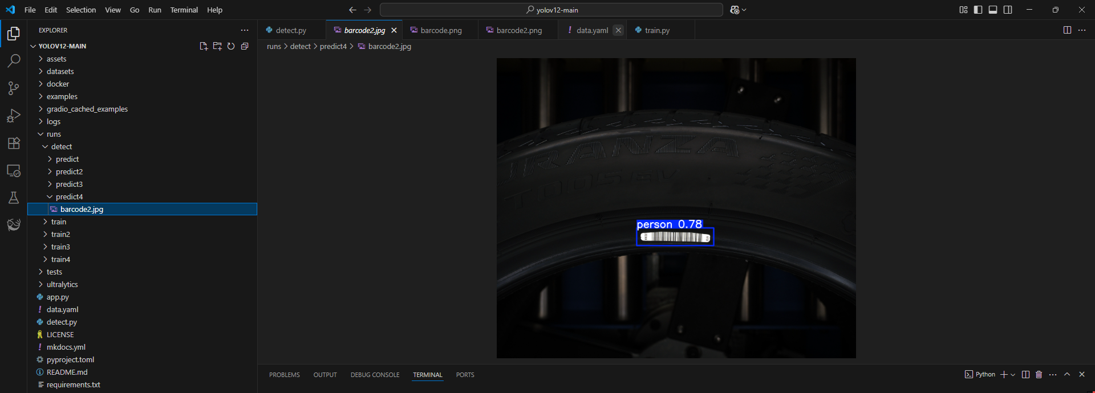Show the PROBLEMS panel tab
Image resolution: width=1095 pixels, height=393 pixels.
(285, 375)
